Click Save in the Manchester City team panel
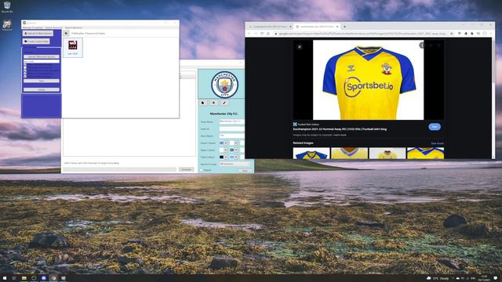The image size is (502, 282). (x=245, y=171)
